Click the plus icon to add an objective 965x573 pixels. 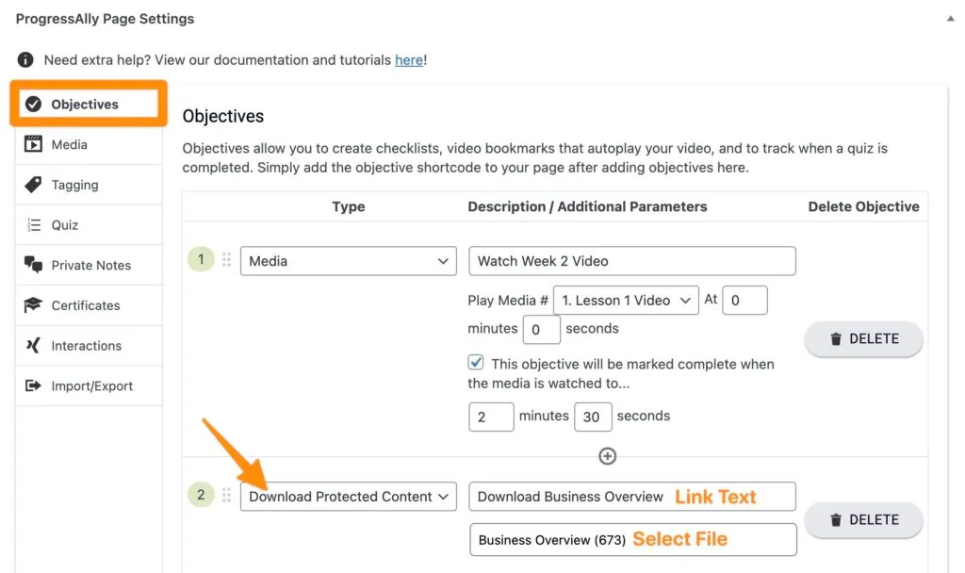607,456
